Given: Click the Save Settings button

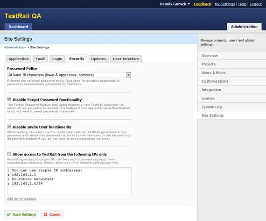Looking at the screenshot, I should click(21, 214).
